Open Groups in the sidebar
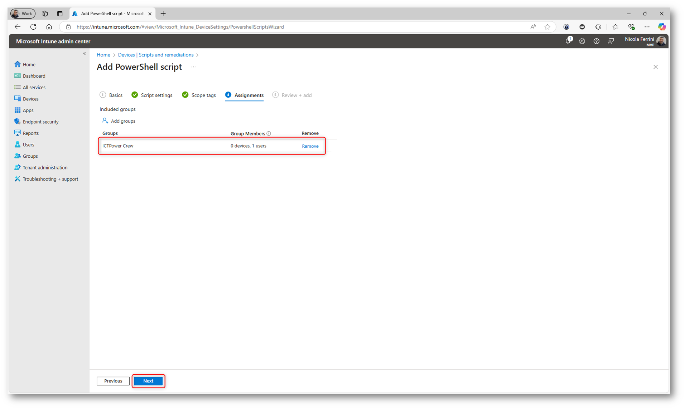The height and width of the screenshot is (409, 685). [x=30, y=156]
